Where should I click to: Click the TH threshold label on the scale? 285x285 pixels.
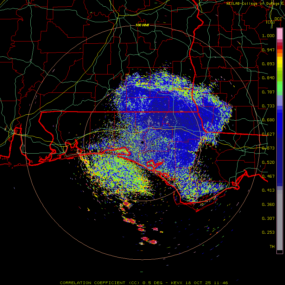(272, 247)
